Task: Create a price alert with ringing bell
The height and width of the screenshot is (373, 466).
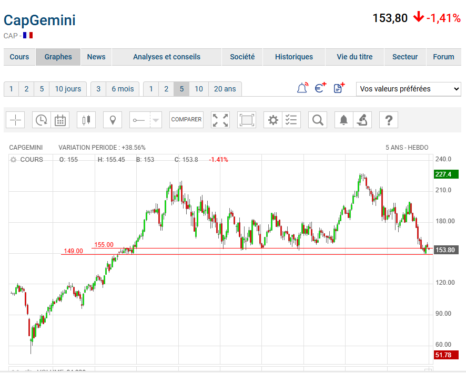Action: [302, 88]
